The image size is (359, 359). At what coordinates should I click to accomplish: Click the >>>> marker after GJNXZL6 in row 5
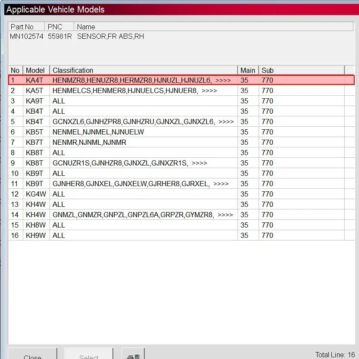pyautogui.click(x=226, y=122)
